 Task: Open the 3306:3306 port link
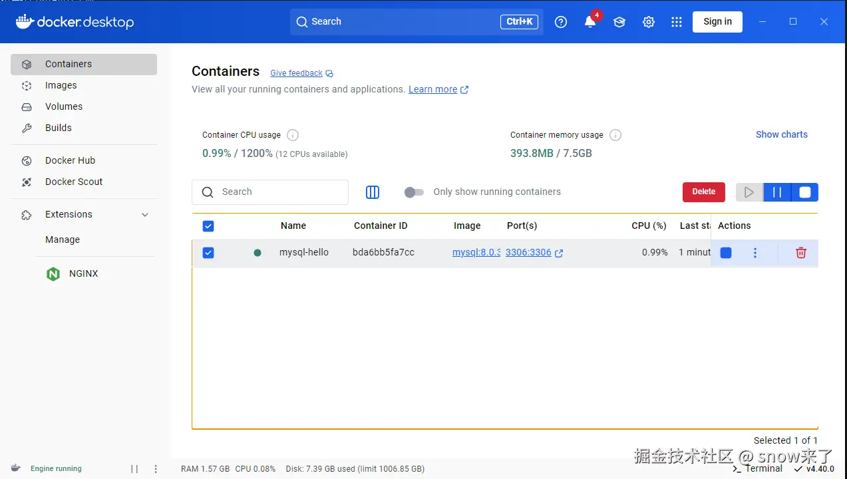[x=528, y=253]
